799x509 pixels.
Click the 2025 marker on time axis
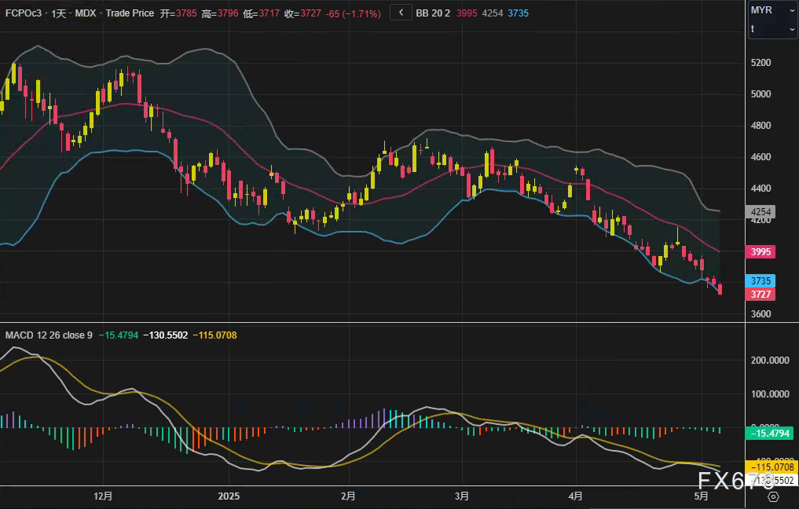(228, 496)
